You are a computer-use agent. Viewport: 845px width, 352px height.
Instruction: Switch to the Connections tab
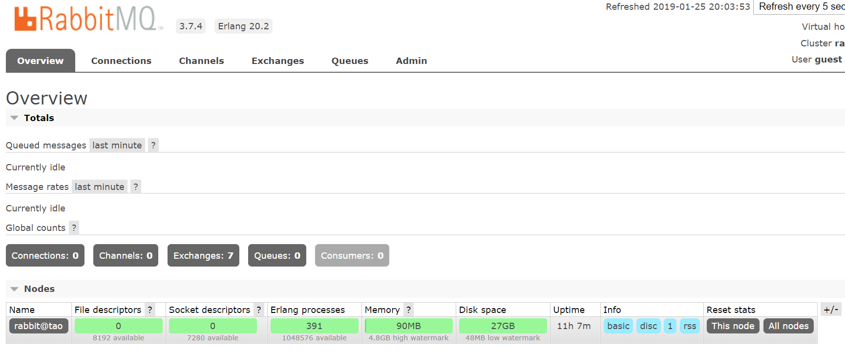coord(121,61)
